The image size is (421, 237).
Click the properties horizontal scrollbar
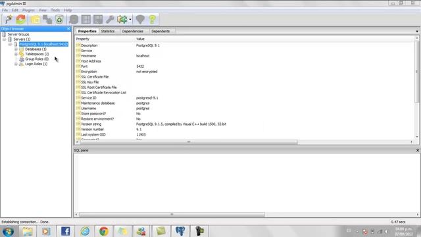tap(189, 142)
